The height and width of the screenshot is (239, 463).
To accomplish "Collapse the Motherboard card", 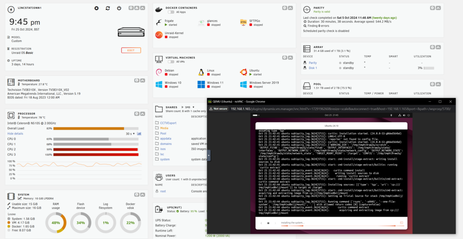I will (142, 80).
